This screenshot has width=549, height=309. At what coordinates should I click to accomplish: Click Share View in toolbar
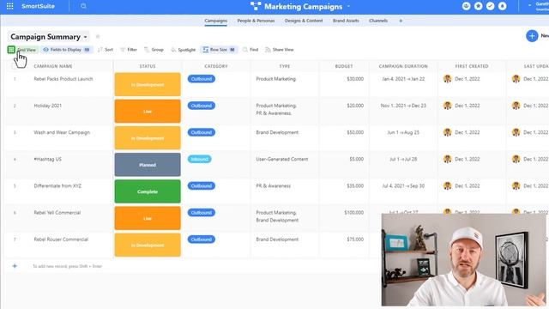click(x=280, y=50)
